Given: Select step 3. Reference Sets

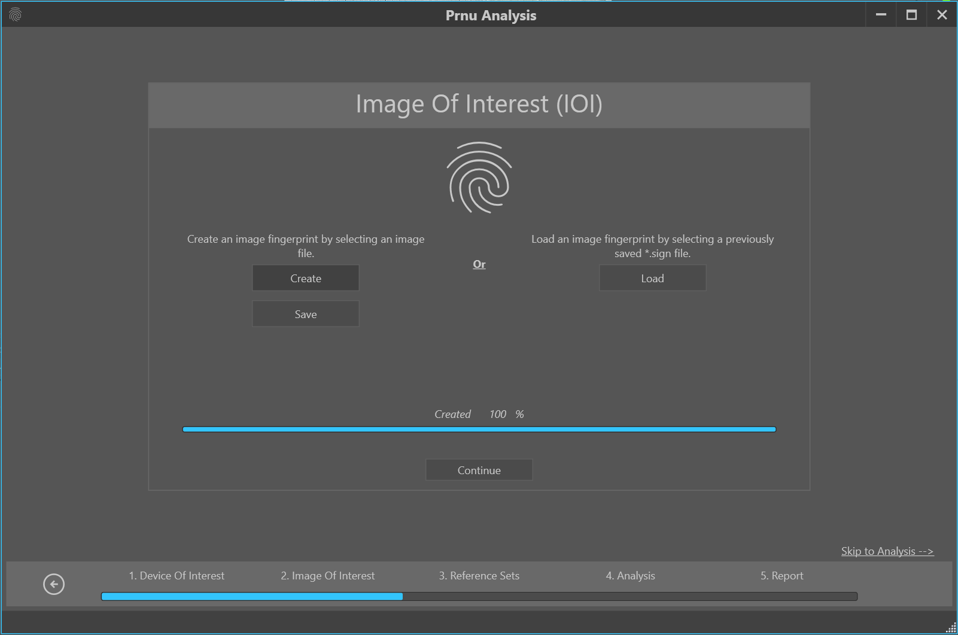Looking at the screenshot, I should pos(479,576).
